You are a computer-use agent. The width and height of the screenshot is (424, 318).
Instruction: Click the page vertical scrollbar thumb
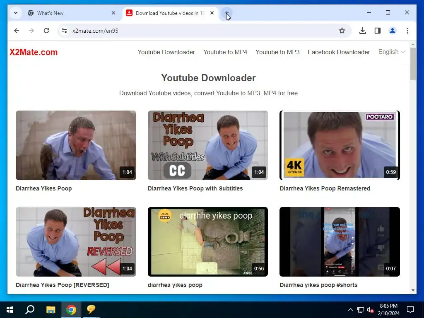tap(413, 64)
